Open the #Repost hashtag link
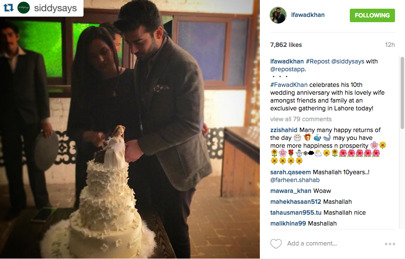Viewport: 405px width, 259px height. coord(318,61)
